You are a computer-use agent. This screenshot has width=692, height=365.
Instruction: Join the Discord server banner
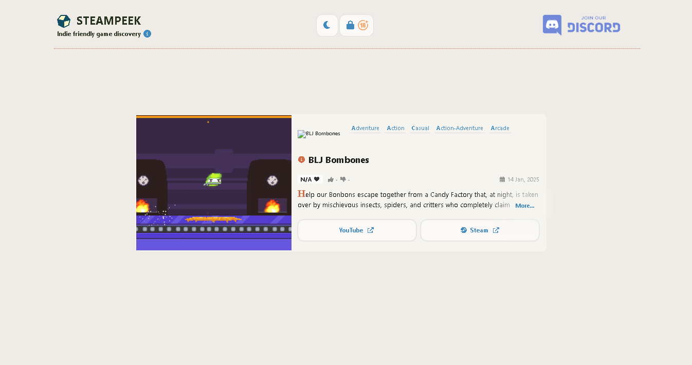tap(581, 25)
